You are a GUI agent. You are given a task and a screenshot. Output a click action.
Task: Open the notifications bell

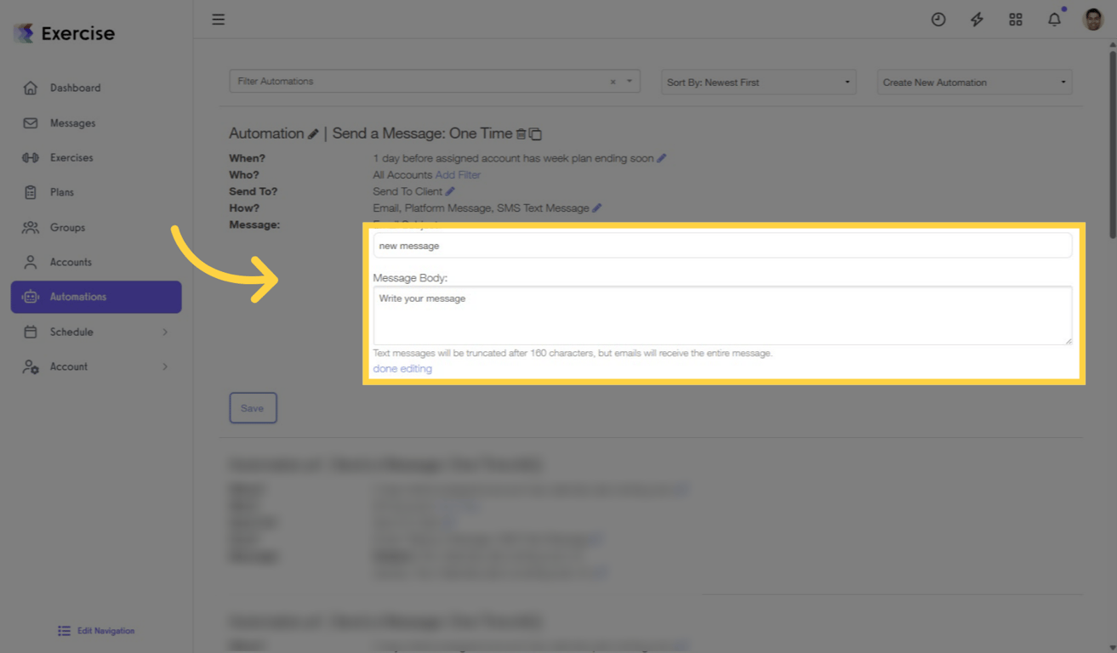1054,19
